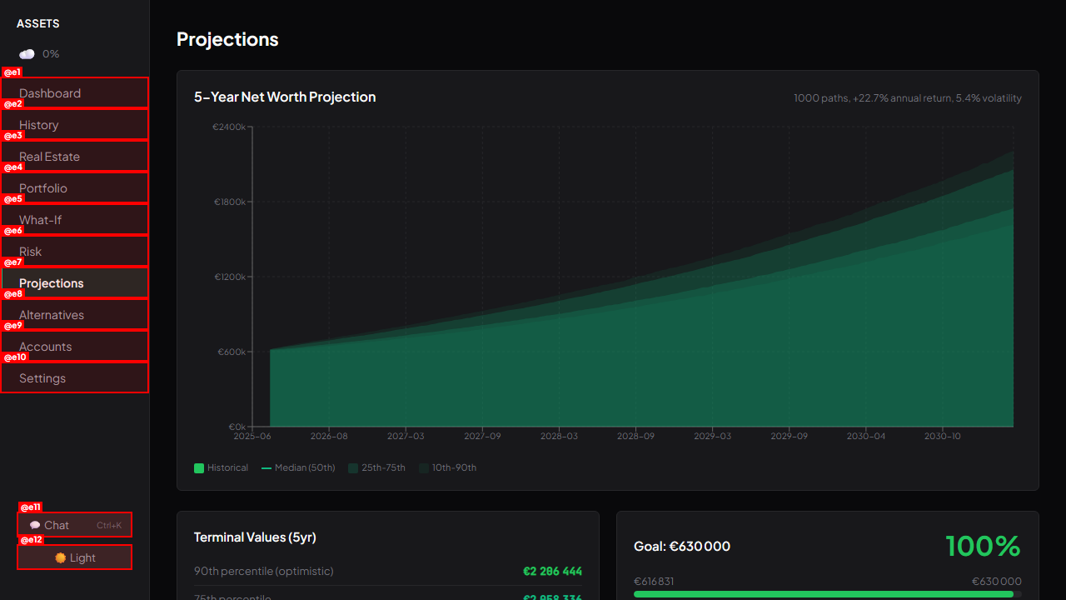Click the cloud sync status icon
Viewport: 1066px width, 600px height.
click(x=27, y=54)
